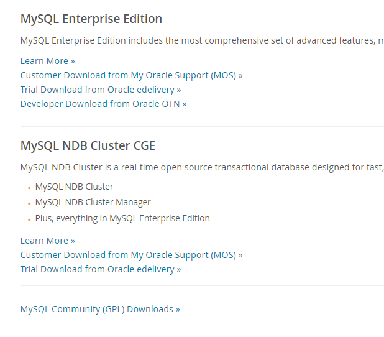Click 'Plus, everything in MySQL Enterprise Edition' item

coord(122,218)
